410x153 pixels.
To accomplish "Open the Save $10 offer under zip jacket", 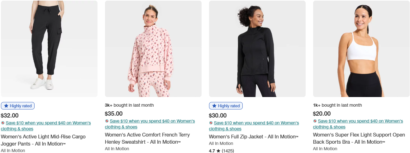I will click(x=256, y=123).
